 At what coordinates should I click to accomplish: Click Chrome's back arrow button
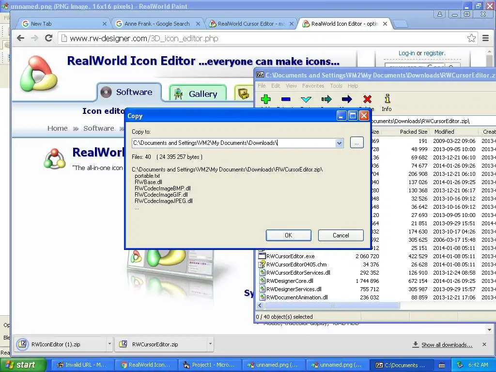point(20,38)
